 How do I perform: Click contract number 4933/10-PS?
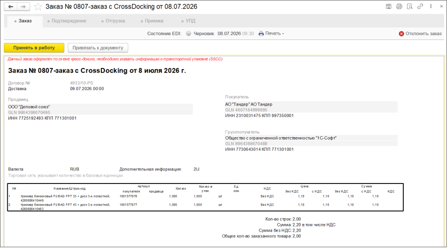point(82,83)
